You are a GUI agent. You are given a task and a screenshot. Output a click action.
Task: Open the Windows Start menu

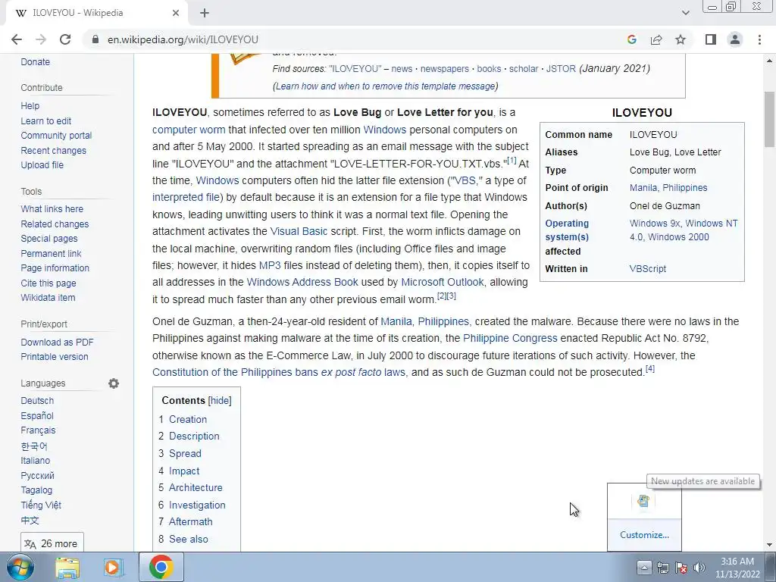click(19, 567)
